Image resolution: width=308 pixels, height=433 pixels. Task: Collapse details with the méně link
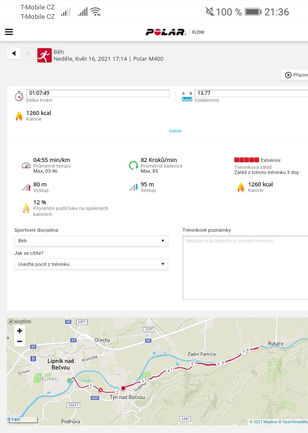pyautogui.click(x=175, y=131)
